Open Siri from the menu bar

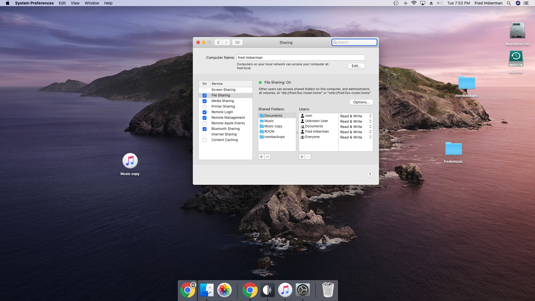point(518,3)
